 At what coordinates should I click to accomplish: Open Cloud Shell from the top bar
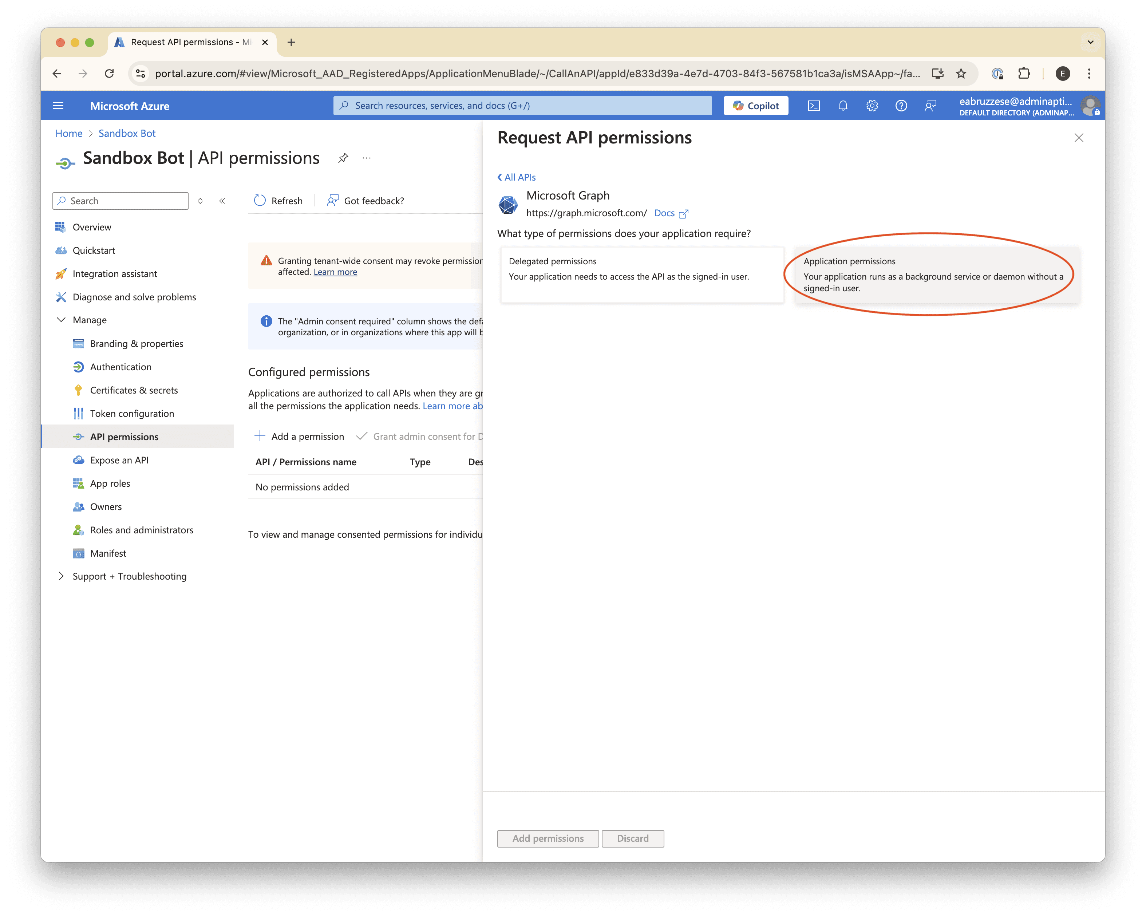[814, 106]
